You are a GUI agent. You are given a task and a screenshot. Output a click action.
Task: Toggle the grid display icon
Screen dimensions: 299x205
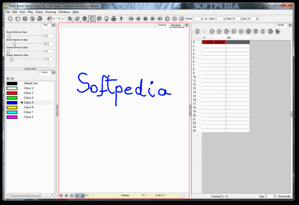[99, 18]
